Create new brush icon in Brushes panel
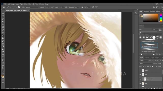 (157, 54)
